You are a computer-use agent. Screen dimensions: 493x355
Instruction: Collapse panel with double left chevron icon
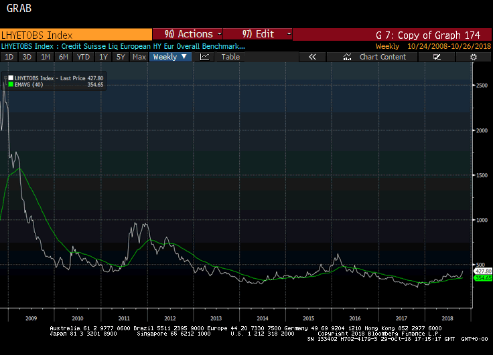click(x=311, y=57)
